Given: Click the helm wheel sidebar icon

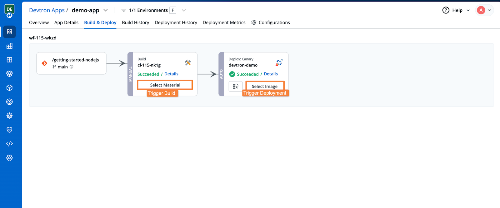Looking at the screenshot, I should tap(9, 116).
